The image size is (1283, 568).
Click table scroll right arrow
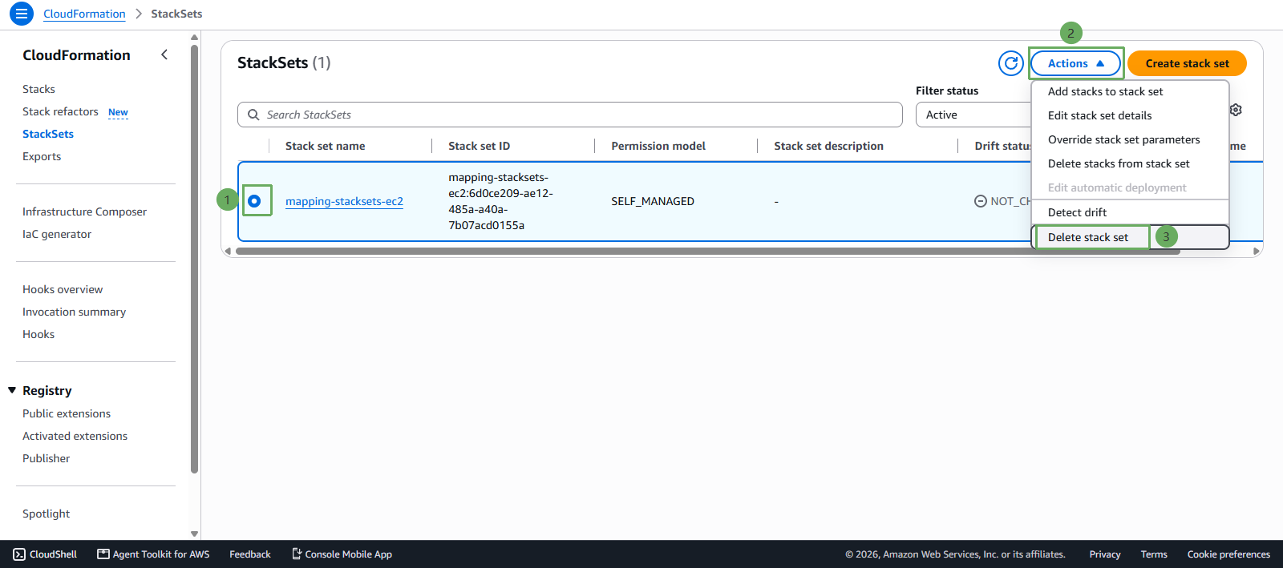[1257, 251]
